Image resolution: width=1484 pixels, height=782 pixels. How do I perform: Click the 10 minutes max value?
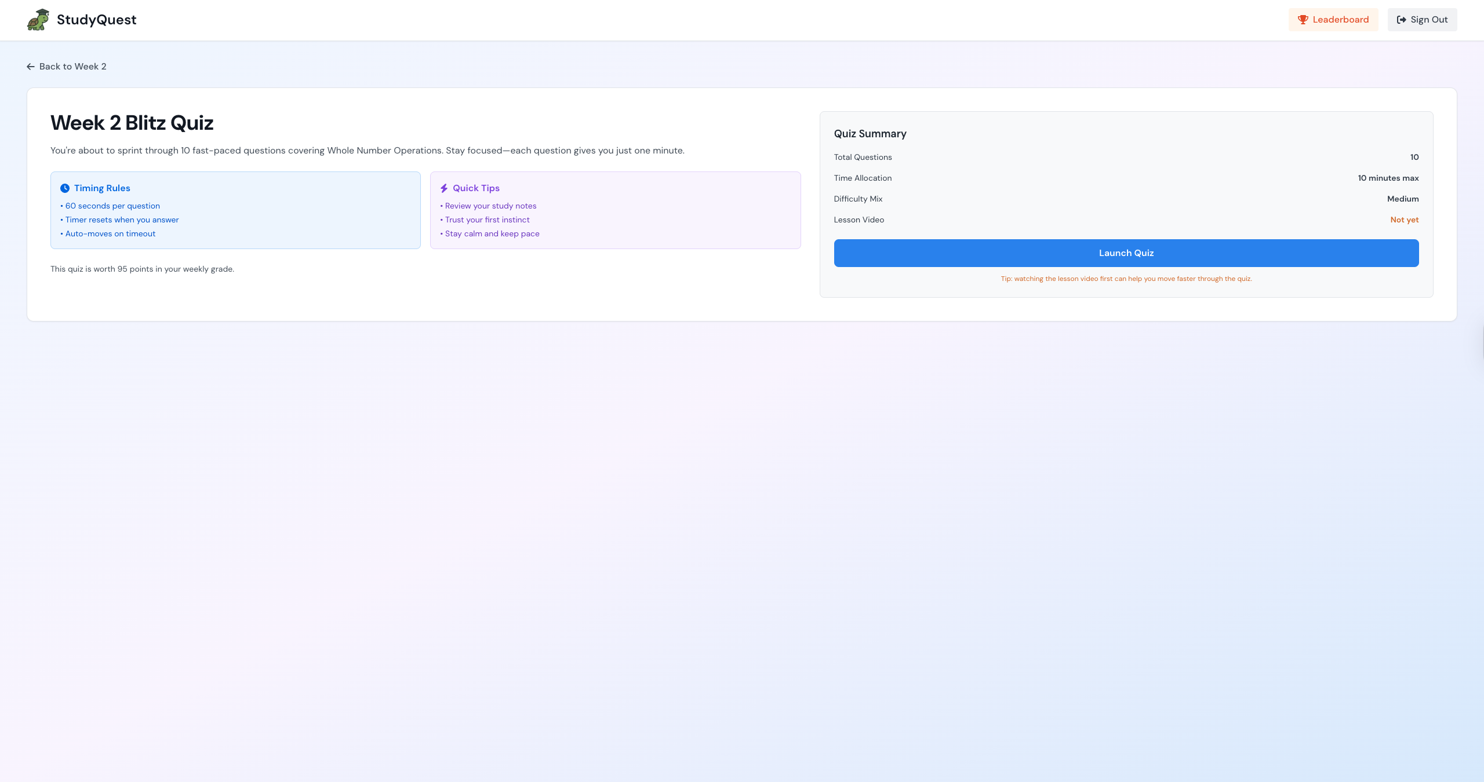pyautogui.click(x=1388, y=178)
